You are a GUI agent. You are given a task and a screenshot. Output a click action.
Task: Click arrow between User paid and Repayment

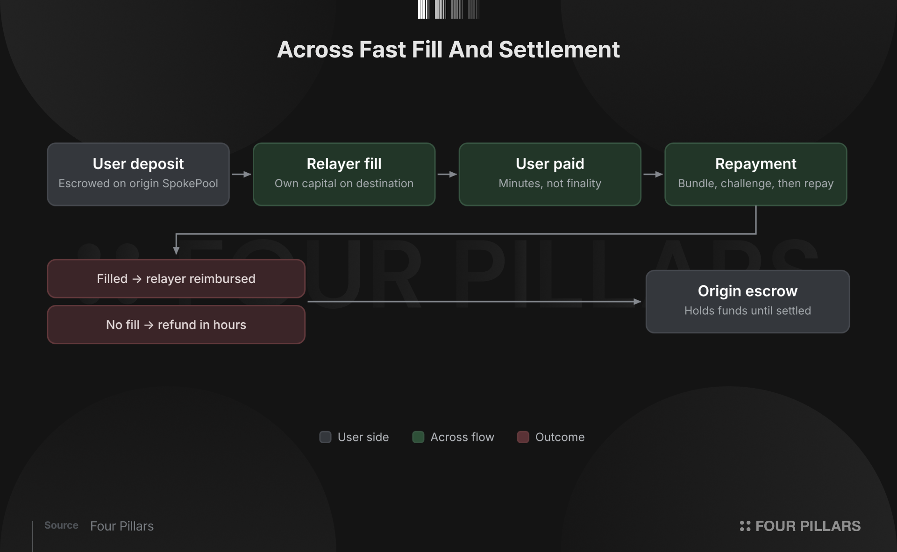tap(653, 174)
